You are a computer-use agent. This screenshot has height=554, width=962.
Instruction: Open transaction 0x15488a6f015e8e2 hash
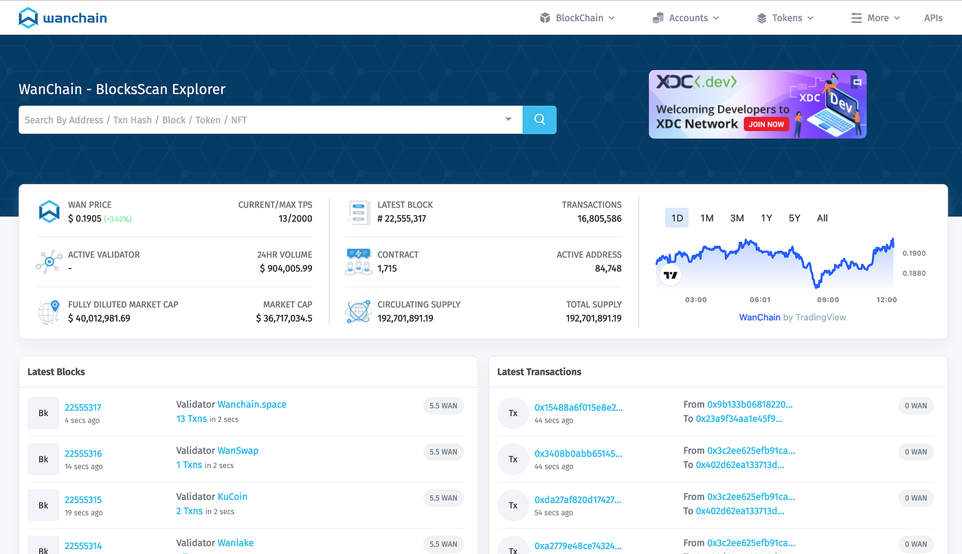tap(579, 408)
